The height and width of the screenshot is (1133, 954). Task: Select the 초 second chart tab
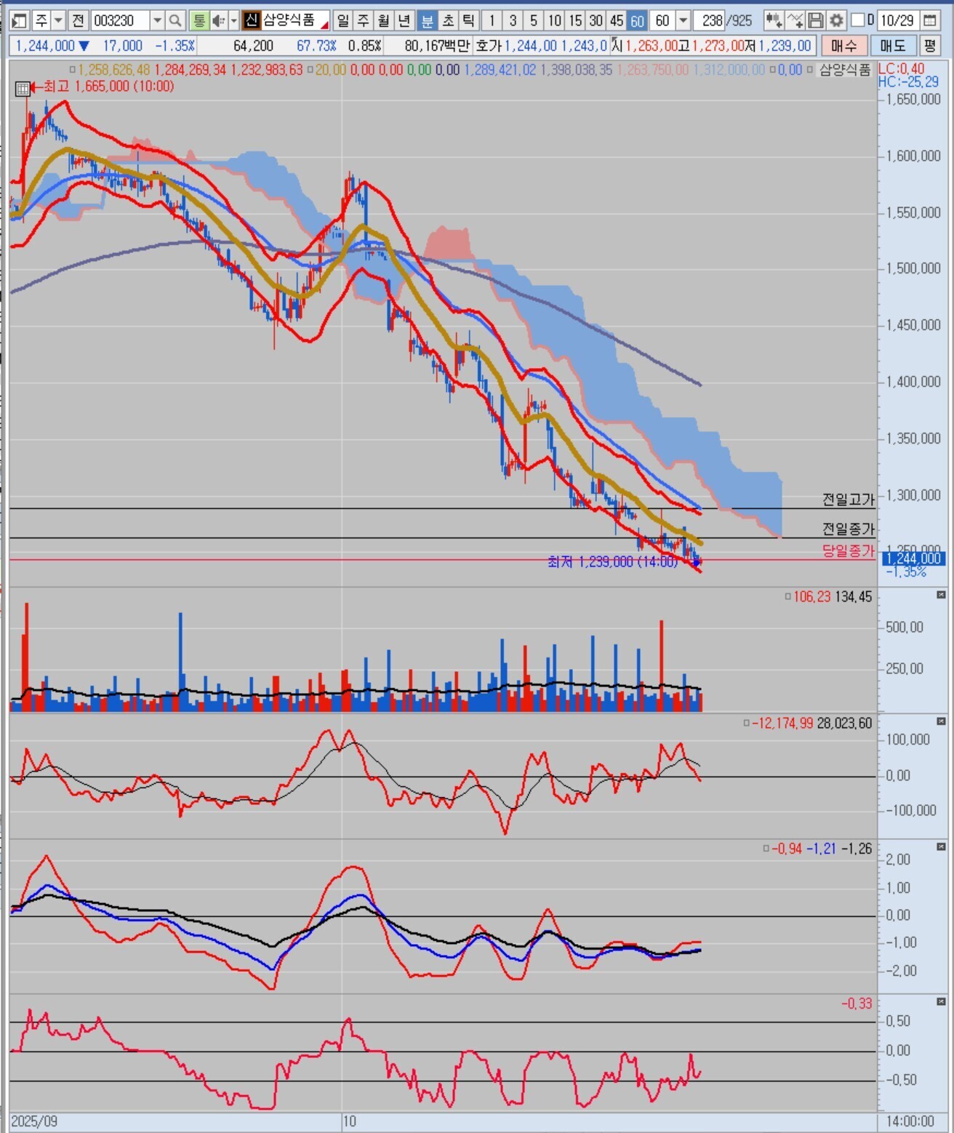(x=448, y=20)
